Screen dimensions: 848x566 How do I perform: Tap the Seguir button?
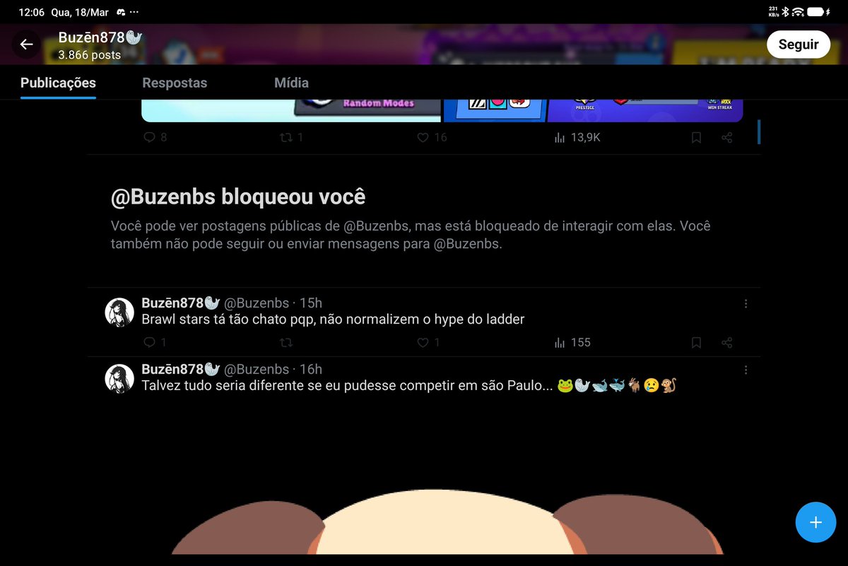pos(799,45)
